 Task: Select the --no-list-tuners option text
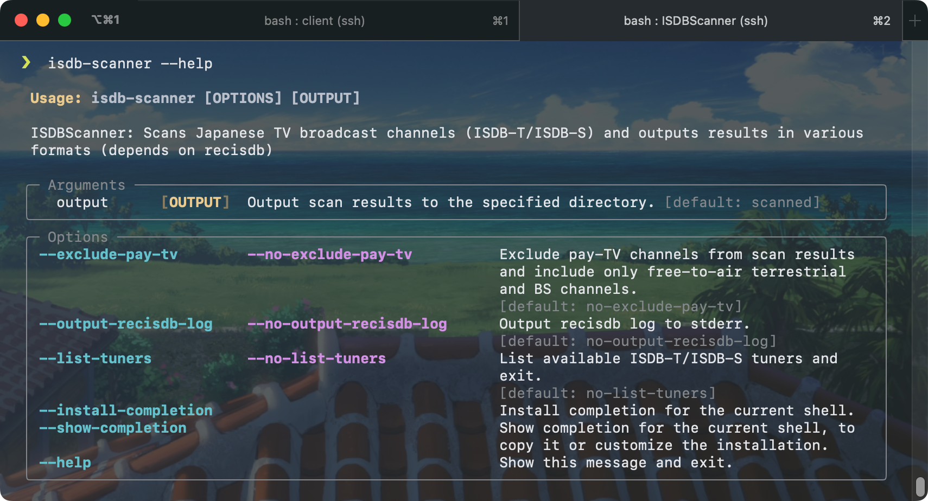[316, 358]
